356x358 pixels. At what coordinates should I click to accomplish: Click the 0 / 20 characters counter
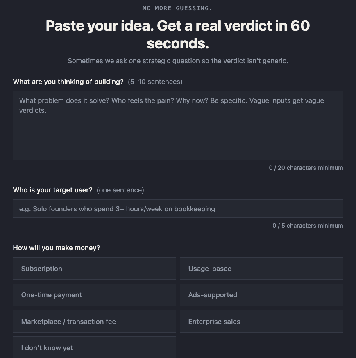pos(306,168)
